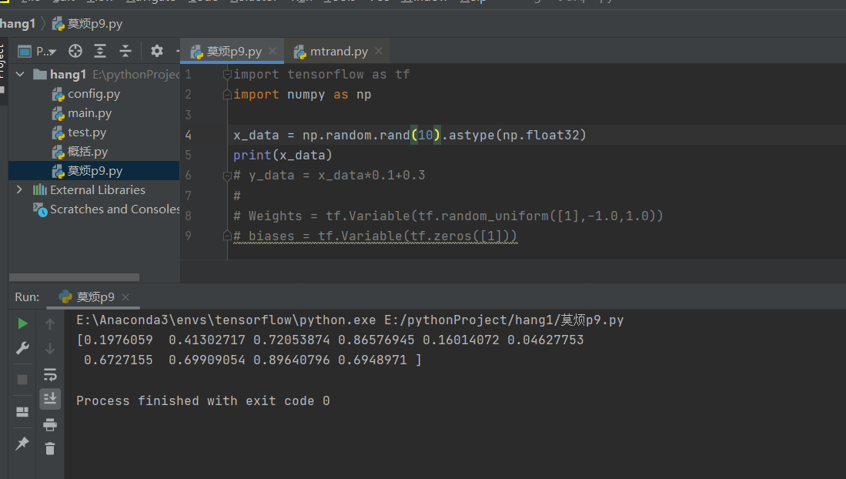Expand External Libraries node

pos(19,189)
